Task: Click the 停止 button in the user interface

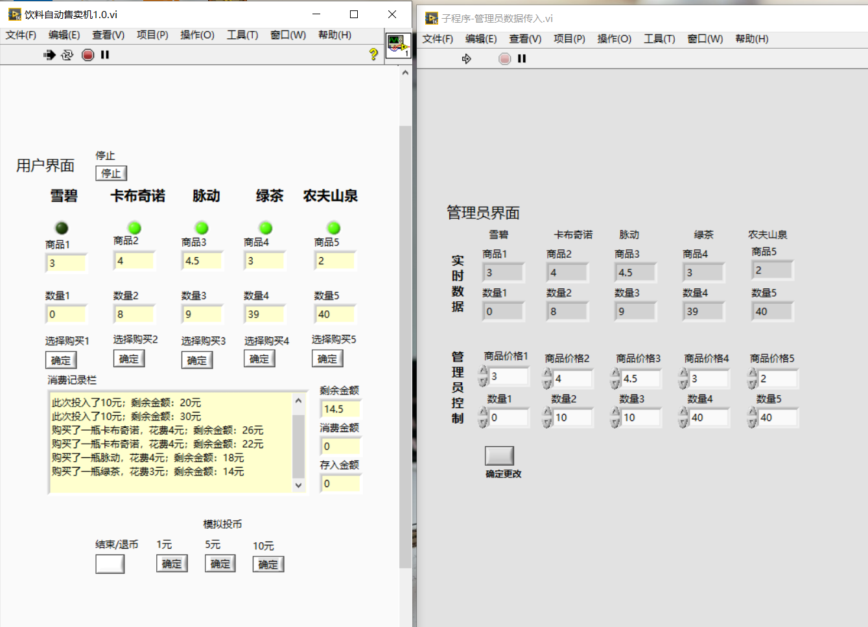Action: tap(111, 173)
